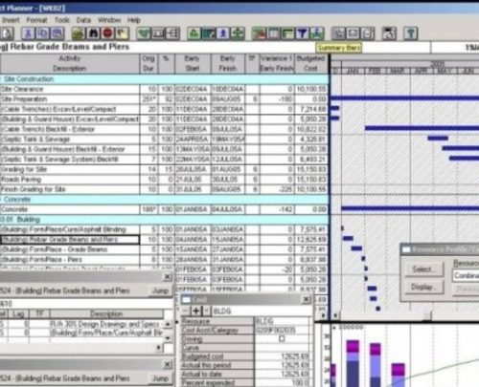479x387 pixels.
Task: Open the Data menu
Action: click(x=83, y=20)
